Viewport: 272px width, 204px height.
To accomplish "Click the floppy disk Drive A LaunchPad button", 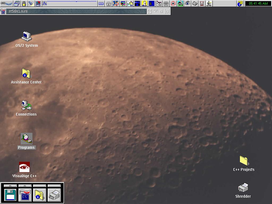I will coord(10,195).
